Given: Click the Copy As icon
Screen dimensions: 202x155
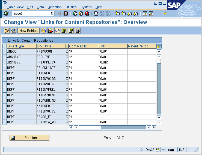Looking at the screenshot, I should point(44,31).
